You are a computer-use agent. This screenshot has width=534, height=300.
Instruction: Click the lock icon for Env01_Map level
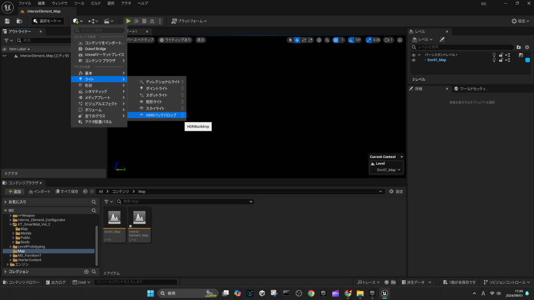[501, 60]
